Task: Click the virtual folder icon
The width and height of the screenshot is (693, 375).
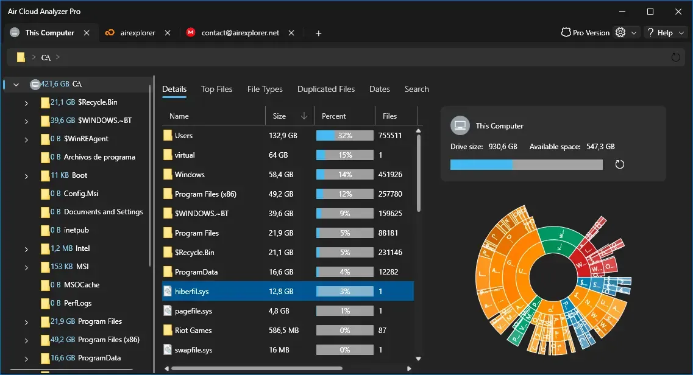Action: click(x=168, y=155)
